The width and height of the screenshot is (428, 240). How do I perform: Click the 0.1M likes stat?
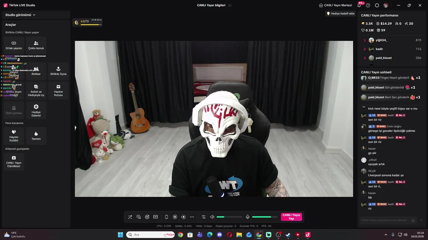(367, 30)
